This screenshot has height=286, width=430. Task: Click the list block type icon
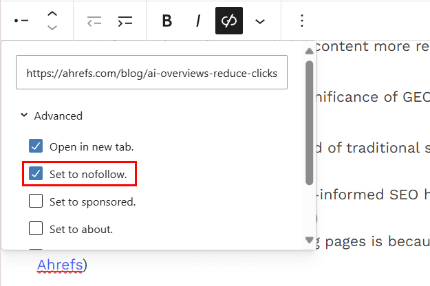tap(21, 21)
